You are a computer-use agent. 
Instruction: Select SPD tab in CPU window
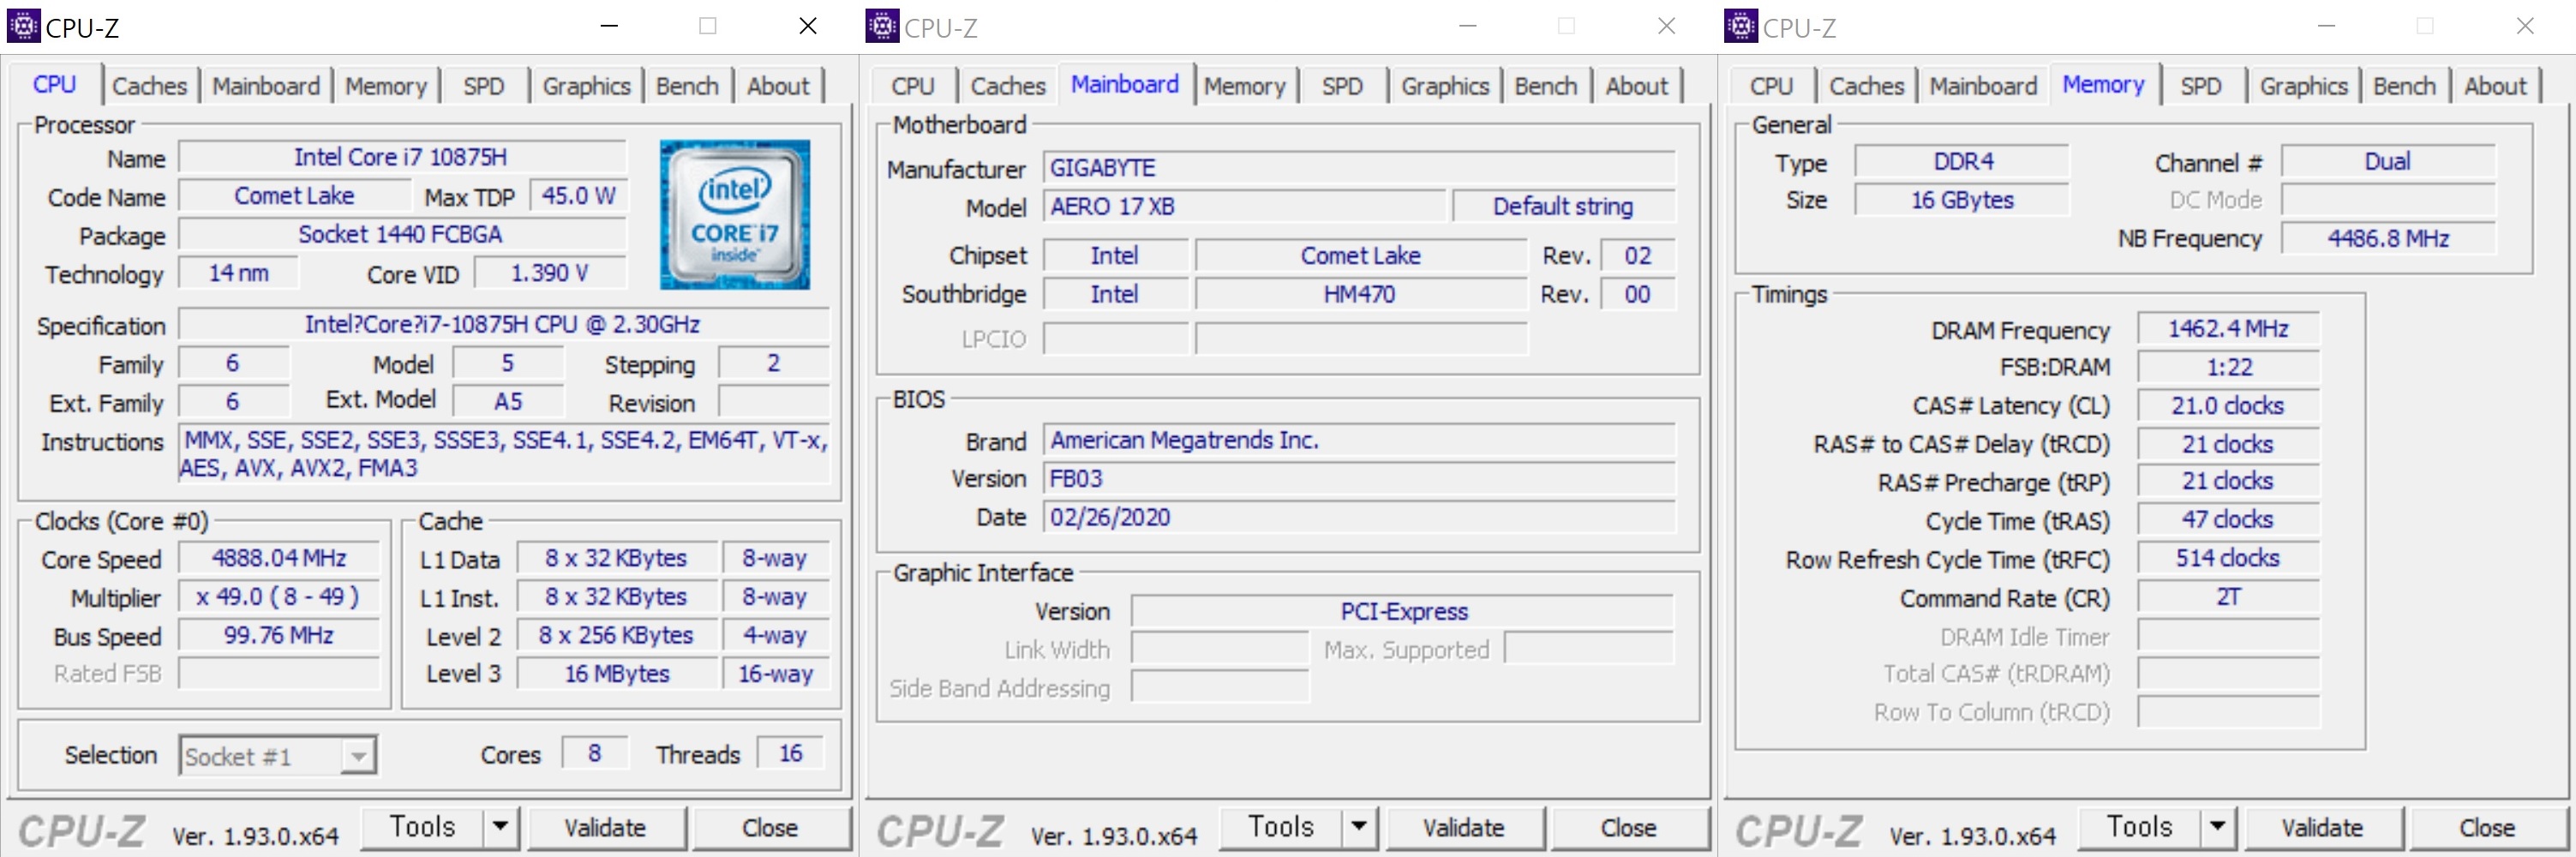[x=484, y=86]
